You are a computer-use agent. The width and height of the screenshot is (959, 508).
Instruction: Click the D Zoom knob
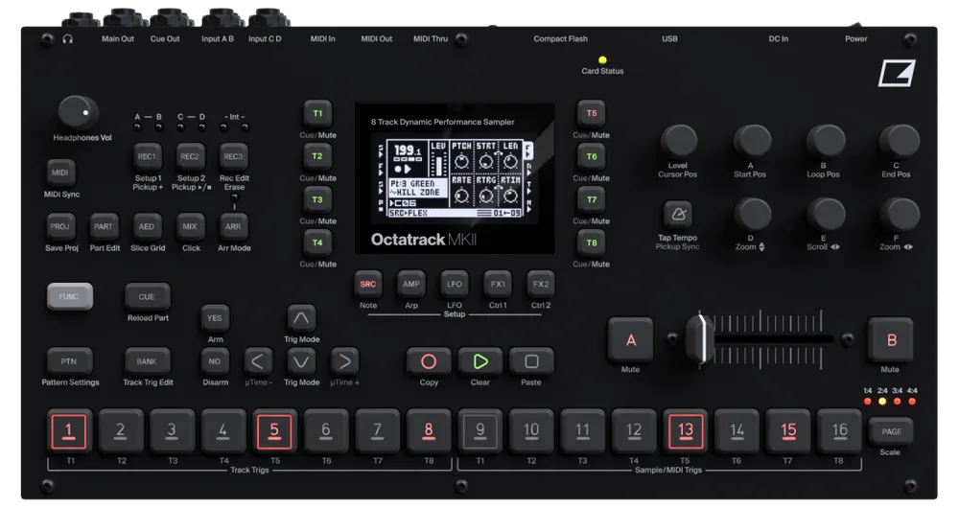752,215
